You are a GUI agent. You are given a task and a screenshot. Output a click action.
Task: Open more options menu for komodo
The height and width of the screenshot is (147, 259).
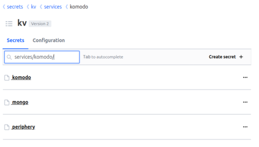click(x=245, y=77)
